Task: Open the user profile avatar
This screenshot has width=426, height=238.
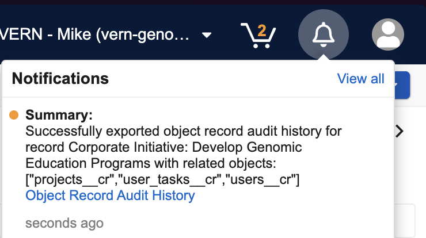Action: (387, 34)
